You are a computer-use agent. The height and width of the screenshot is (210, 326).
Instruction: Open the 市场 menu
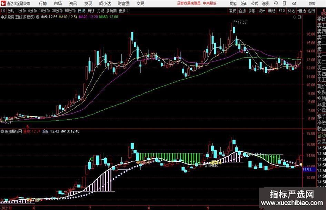[x=58, y=3]
